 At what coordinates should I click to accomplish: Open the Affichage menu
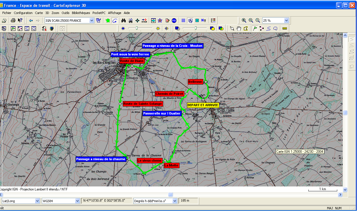pyautogui.click(x=115, y=13)
